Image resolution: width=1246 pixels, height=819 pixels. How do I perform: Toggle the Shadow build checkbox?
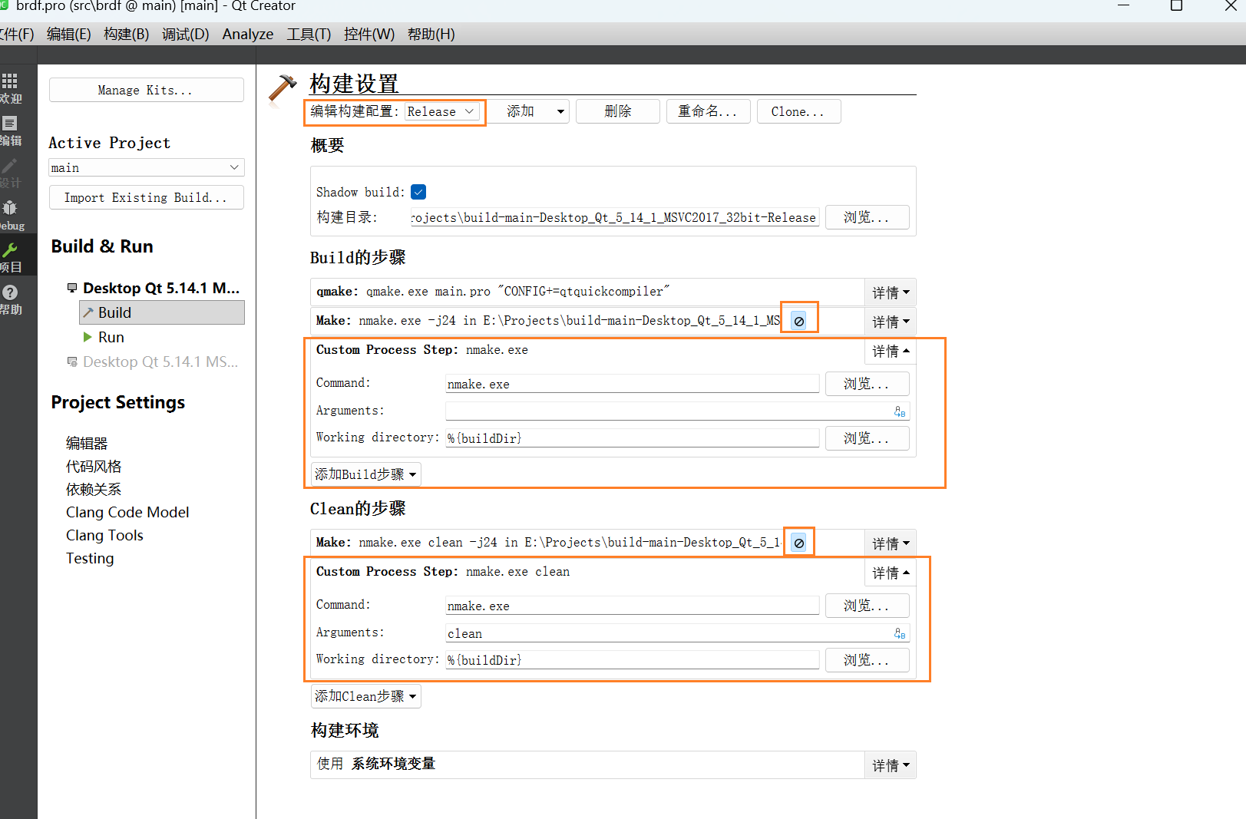point(418,192)
